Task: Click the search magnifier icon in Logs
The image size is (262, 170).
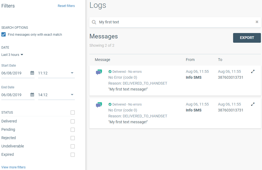Action: pos(94,22)
